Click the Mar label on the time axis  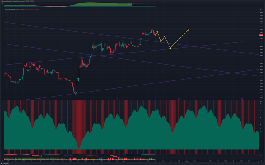[53, 161]
